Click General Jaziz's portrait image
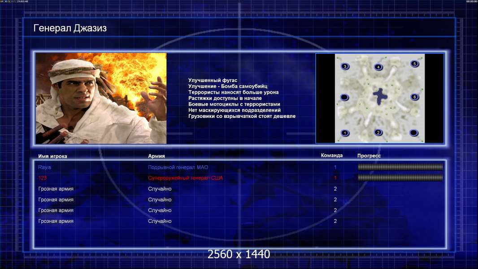The width and height of the screenshot is (478, 269). click(x=101, y=98)
